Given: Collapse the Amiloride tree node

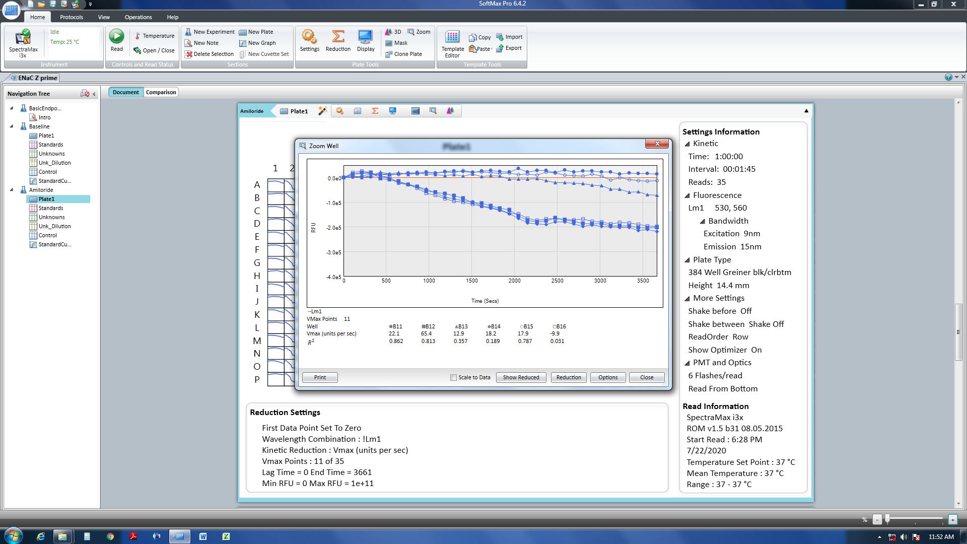Looking at the screenshot, I should [x=12, y=190].
